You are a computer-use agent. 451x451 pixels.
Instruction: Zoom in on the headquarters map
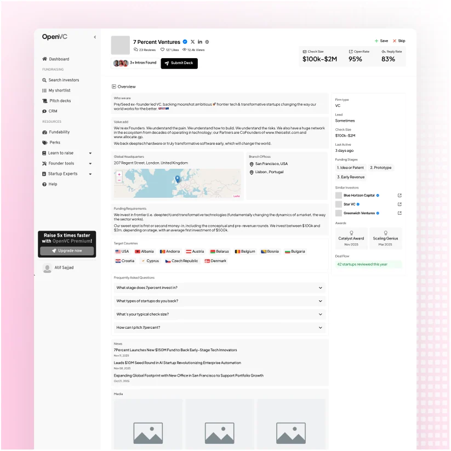(x=119, y=174)
